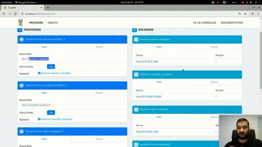This screenshot has width=262, height=147.
Task: Open system volume indicator
Action: (x=251, y=2)
